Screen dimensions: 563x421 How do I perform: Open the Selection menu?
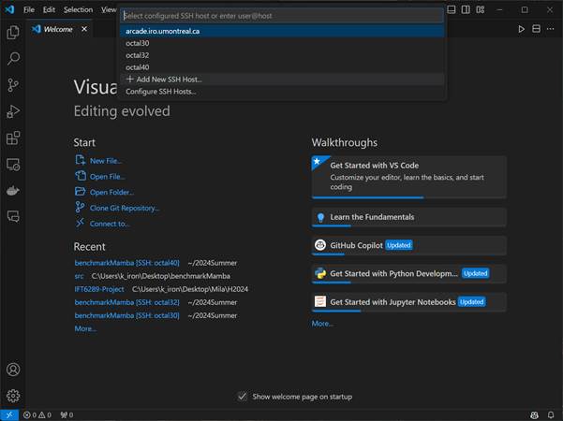[x=78, y=9]
